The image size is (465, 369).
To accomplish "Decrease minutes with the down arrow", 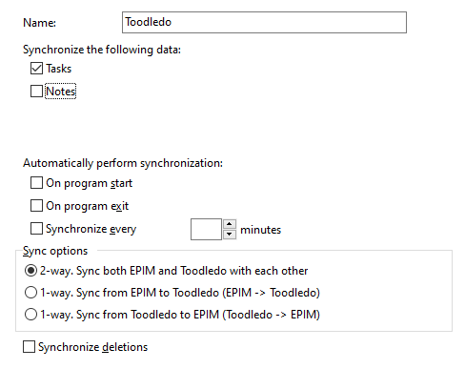I will tap(230, 235).
